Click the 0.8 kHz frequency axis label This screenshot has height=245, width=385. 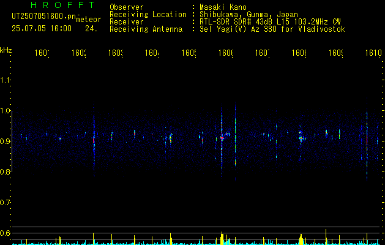coord(6,171)
